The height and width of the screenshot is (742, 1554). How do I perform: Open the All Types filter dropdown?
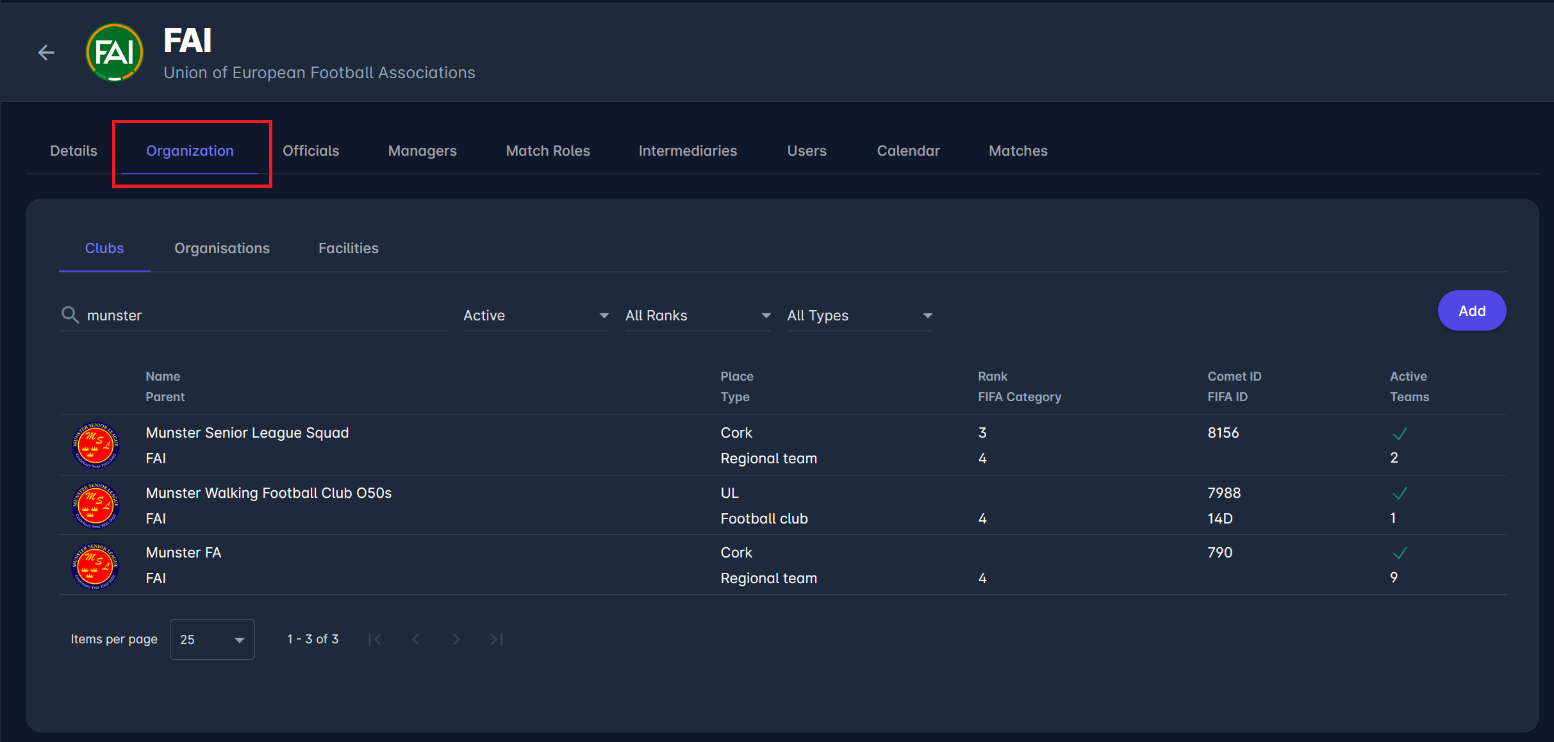pyautogui.click(x=860, y=315)
